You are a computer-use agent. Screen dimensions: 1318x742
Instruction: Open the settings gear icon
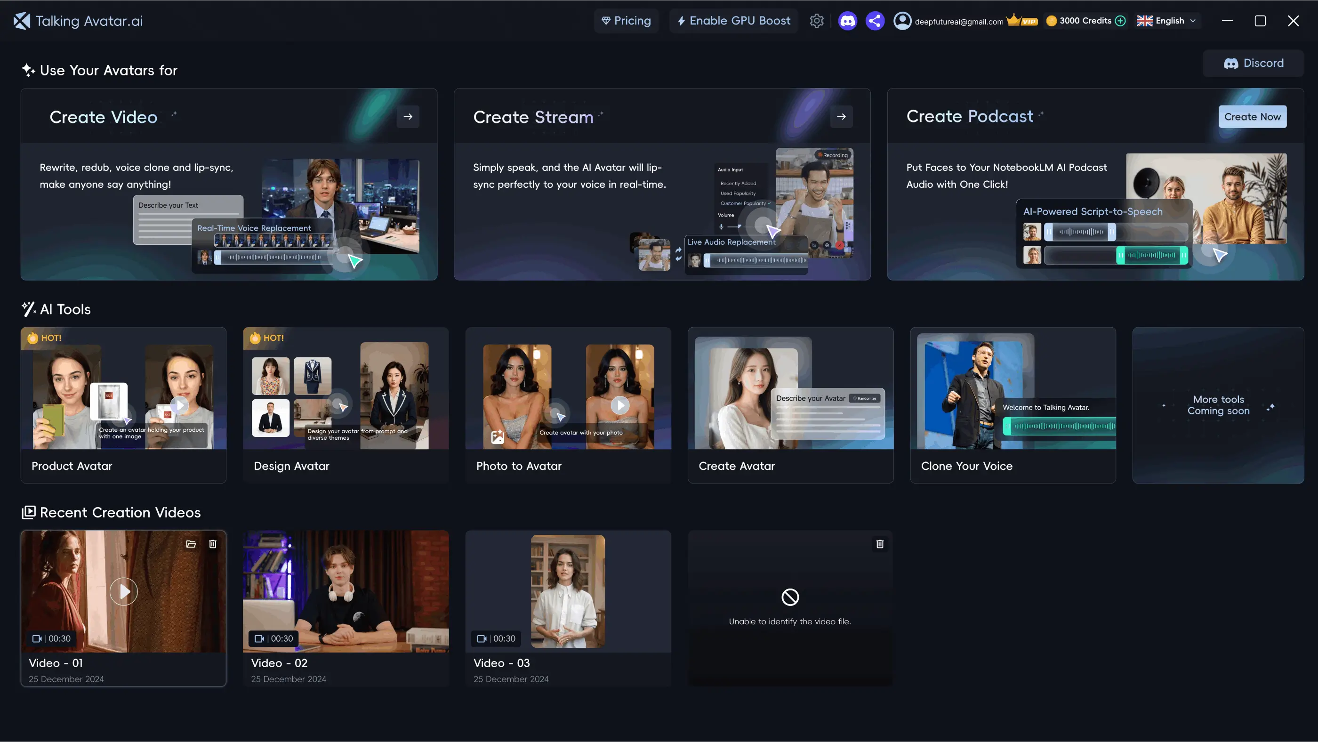click(x=817, y=21)
